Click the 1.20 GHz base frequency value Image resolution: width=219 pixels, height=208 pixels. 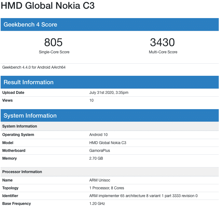pyautogui.click(x=97, y=204)
